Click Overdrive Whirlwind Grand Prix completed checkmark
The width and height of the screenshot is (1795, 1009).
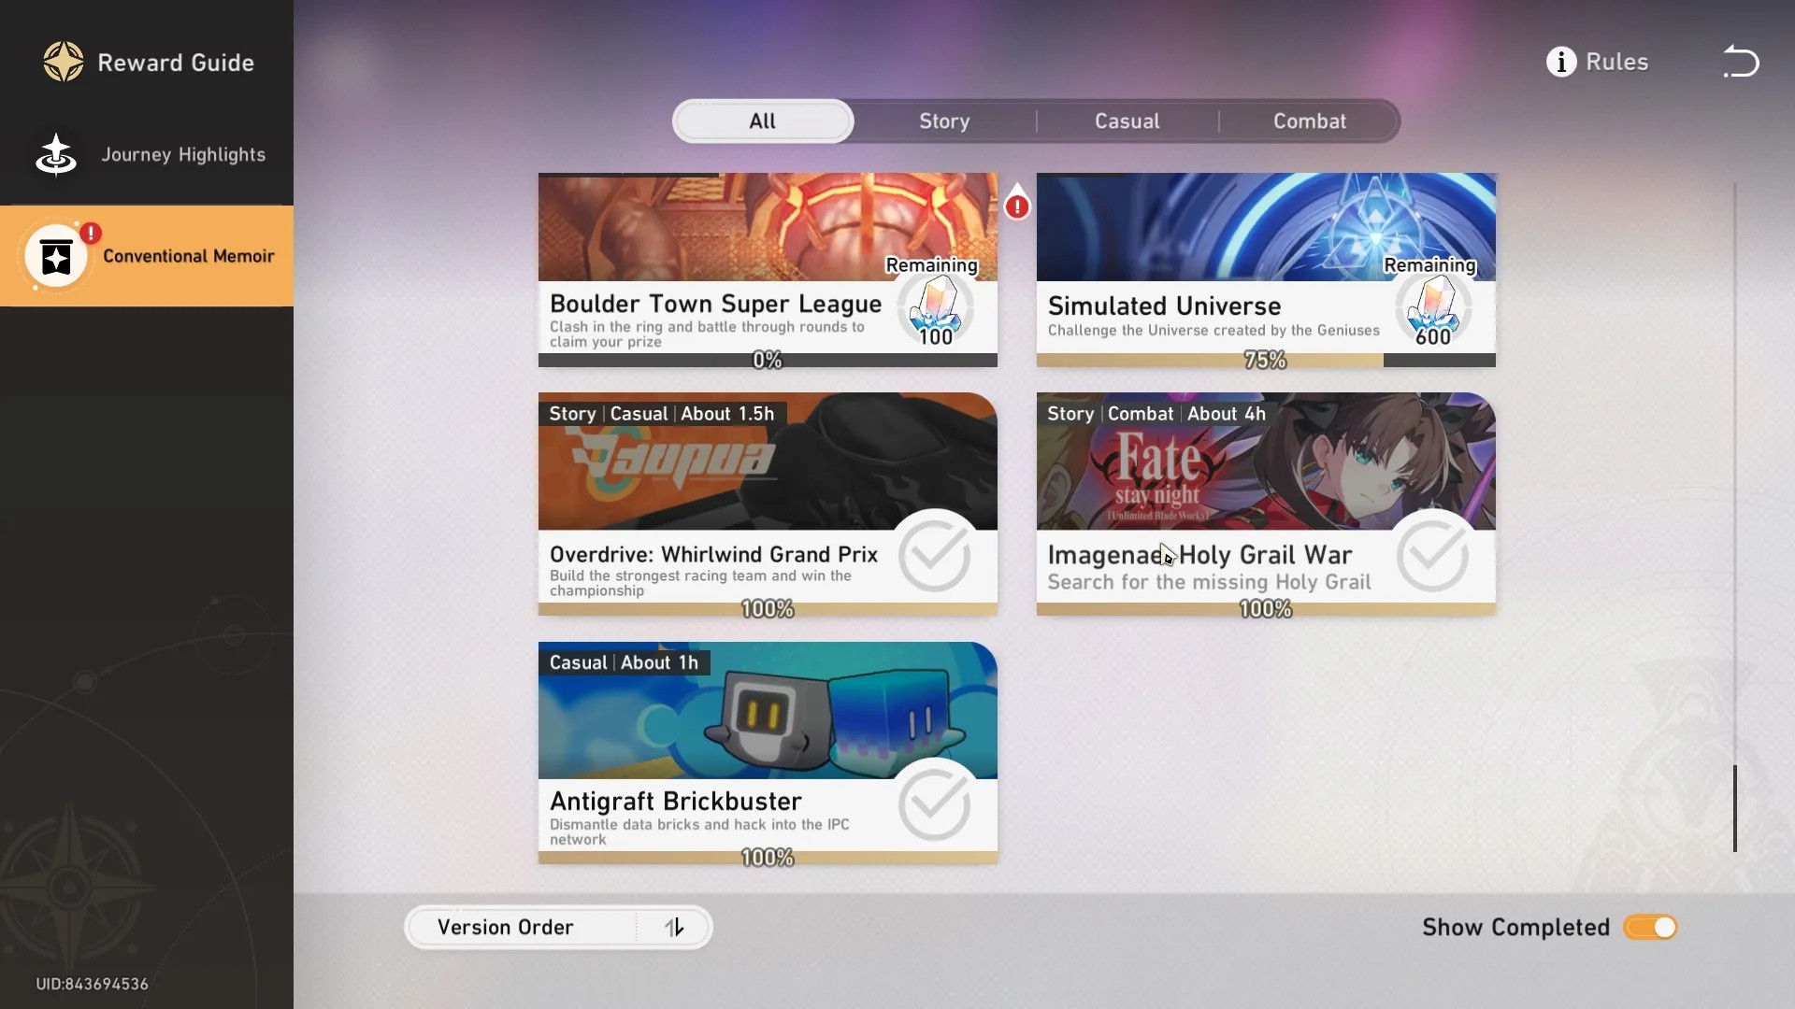click(x=935, y=555)
